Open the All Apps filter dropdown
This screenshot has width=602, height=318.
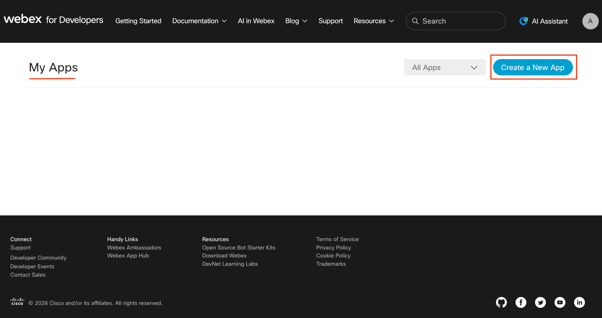[445, 67]
